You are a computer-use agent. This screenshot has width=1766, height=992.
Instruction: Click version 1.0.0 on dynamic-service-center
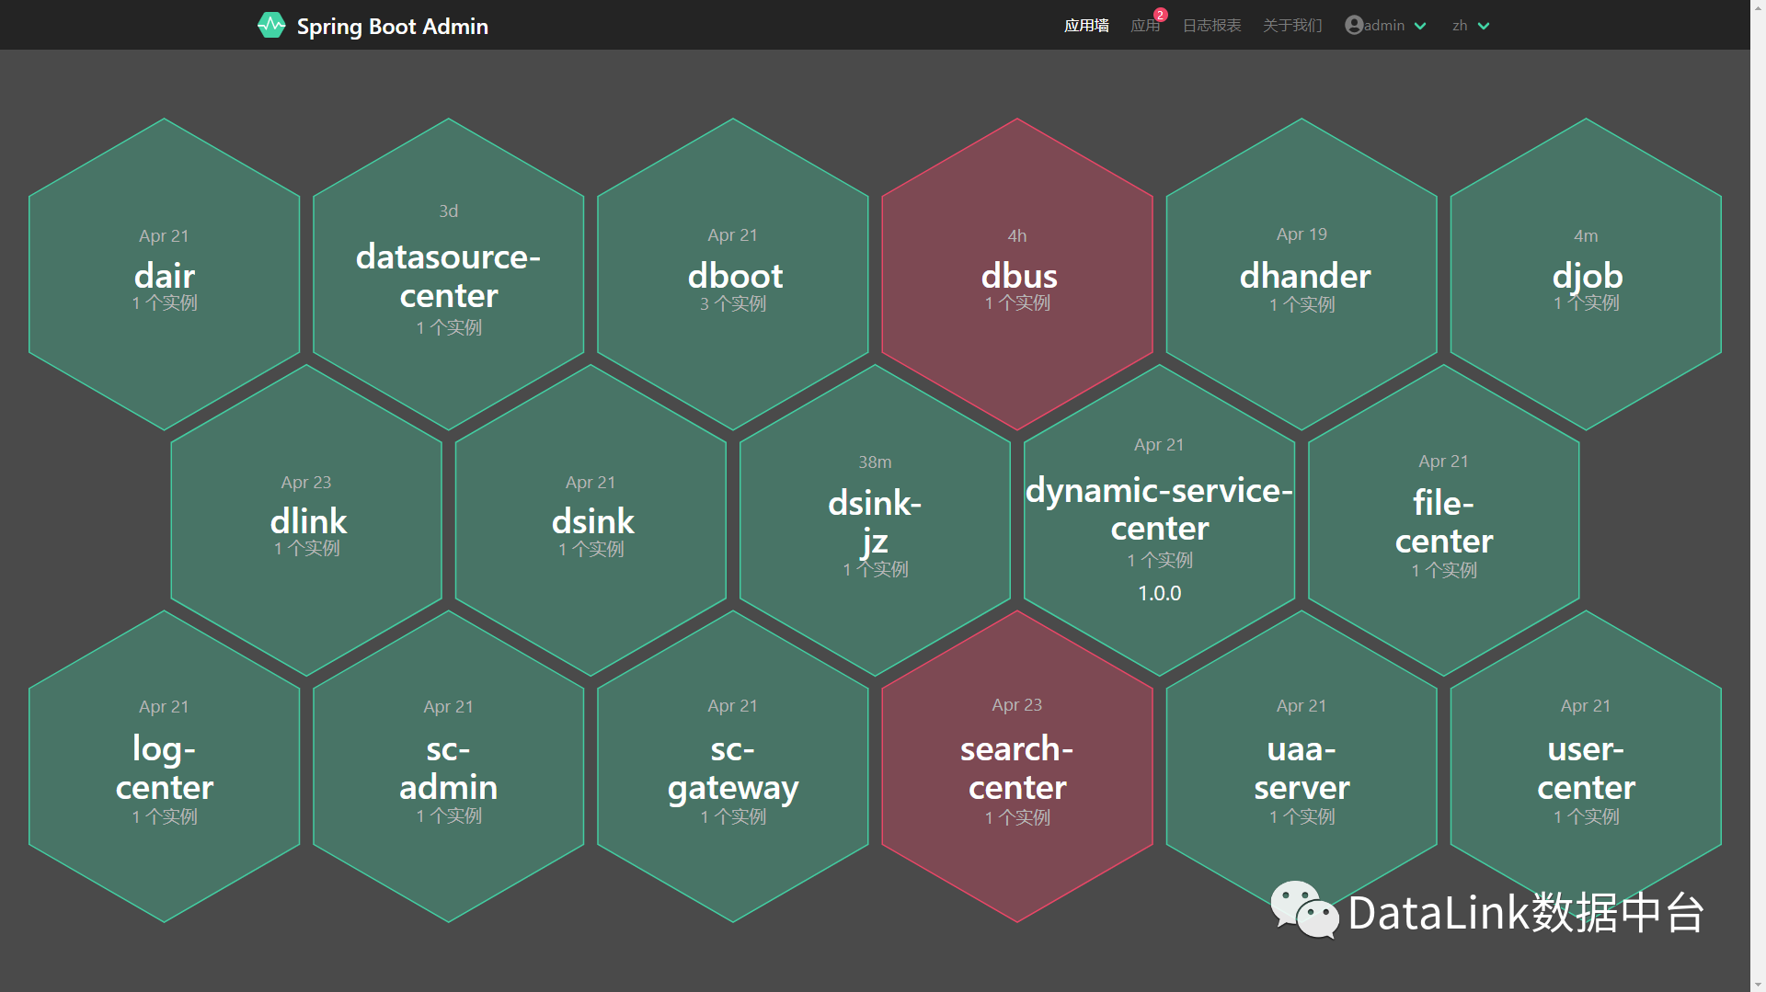click(1159, 593)
